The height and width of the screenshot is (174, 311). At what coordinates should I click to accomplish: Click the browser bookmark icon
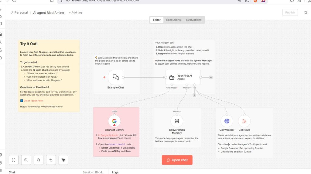point(52,1)
